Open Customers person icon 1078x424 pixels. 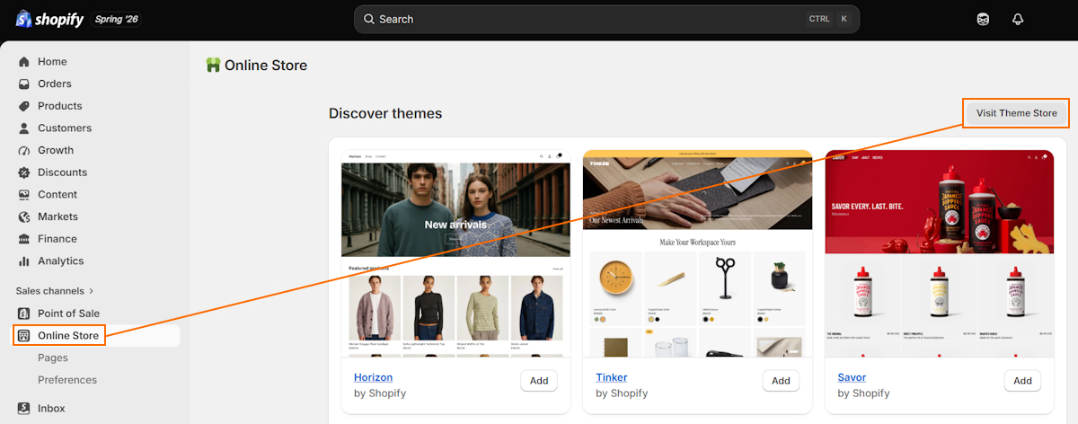tap(24, 128)
